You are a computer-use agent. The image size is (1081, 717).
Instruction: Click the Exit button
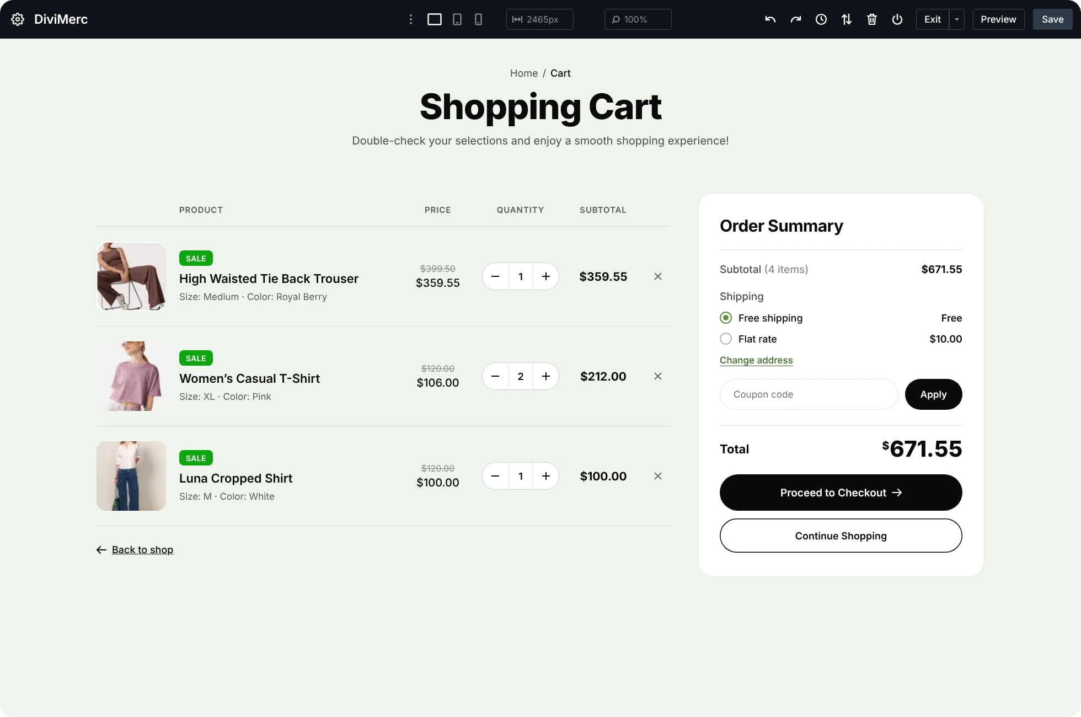coord(933,19)
